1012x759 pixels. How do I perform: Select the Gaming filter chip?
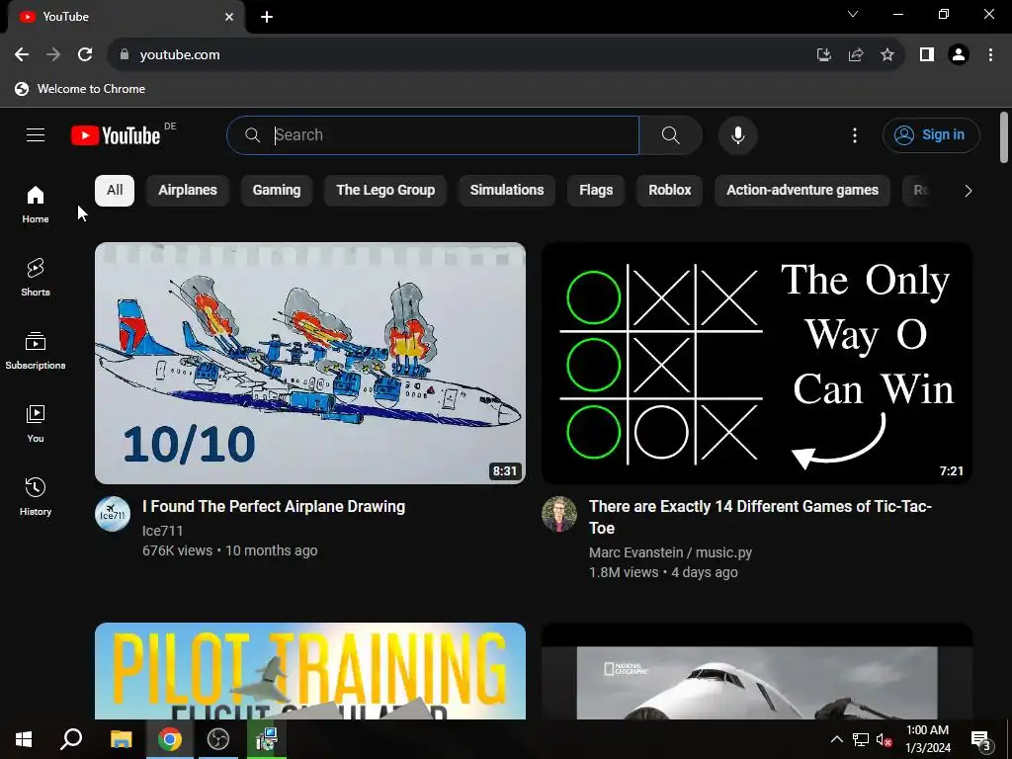[x=277, y=191]
